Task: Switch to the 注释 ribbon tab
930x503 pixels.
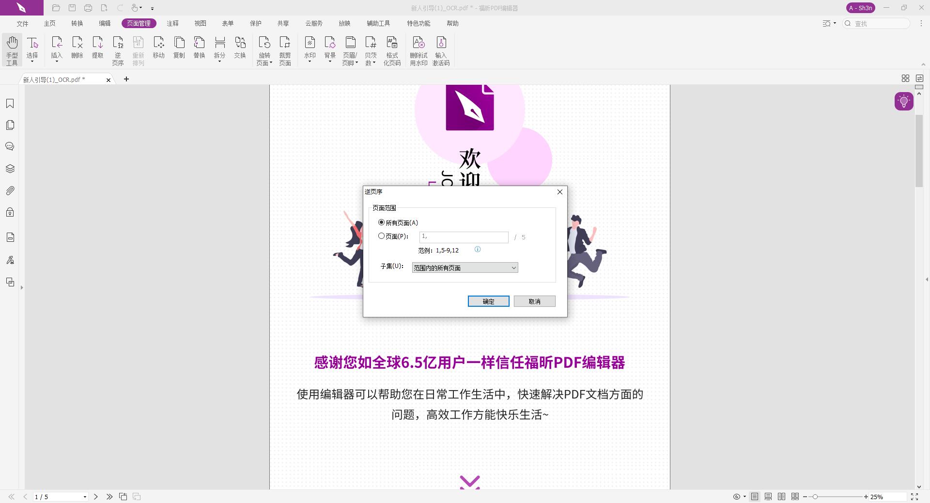Action: click(173, 23)
